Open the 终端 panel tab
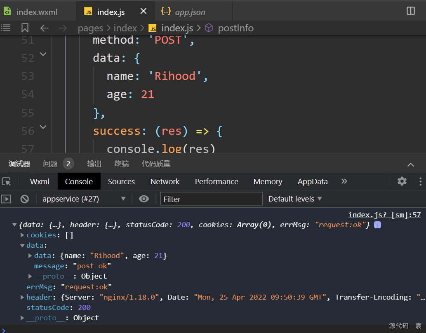This screenshot has height=333, width=426. (x=121, y=164)
